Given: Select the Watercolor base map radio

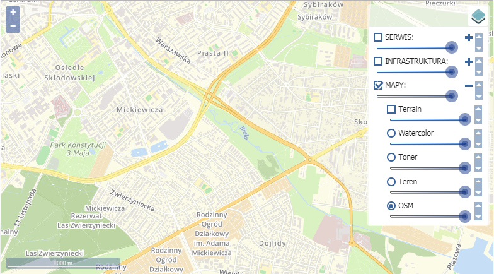Looking at the screenshot, I should coord(391,133).
